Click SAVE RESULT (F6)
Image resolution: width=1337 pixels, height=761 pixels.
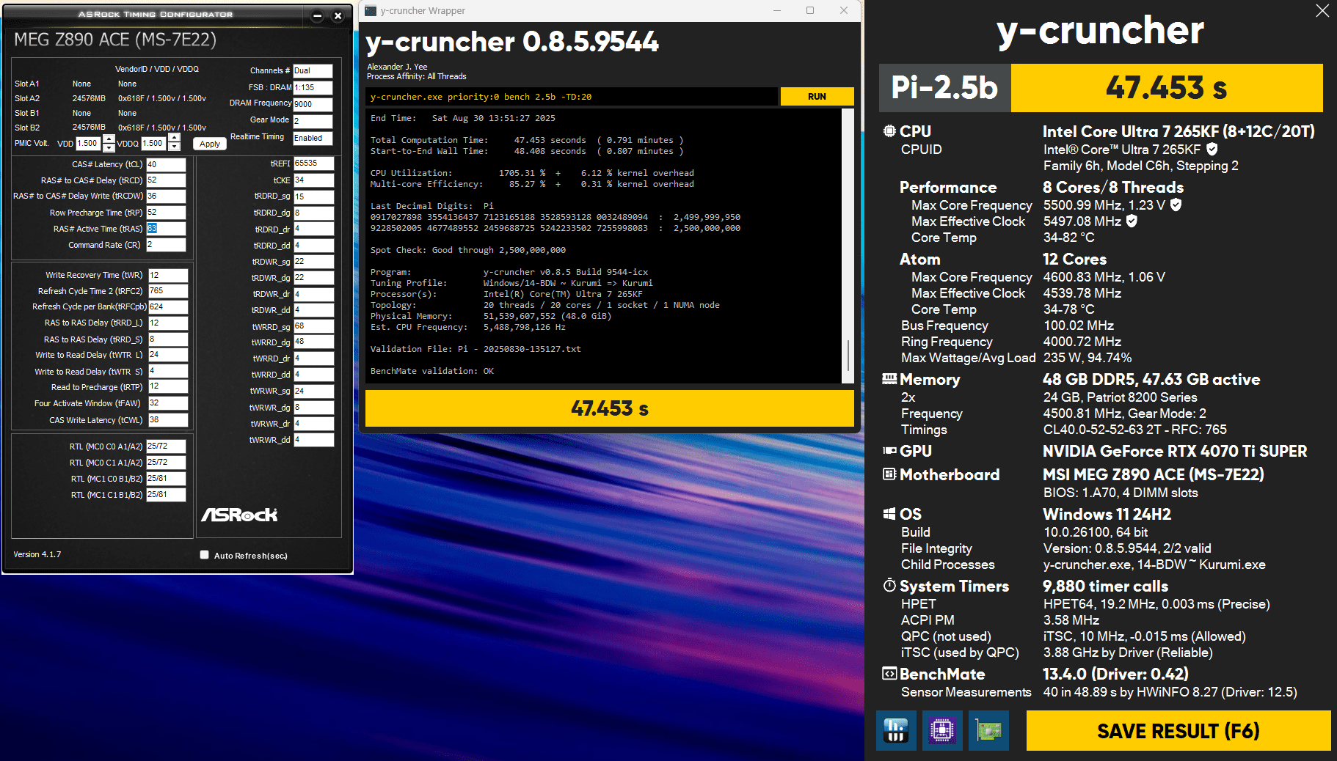[x=1178, y=730]
